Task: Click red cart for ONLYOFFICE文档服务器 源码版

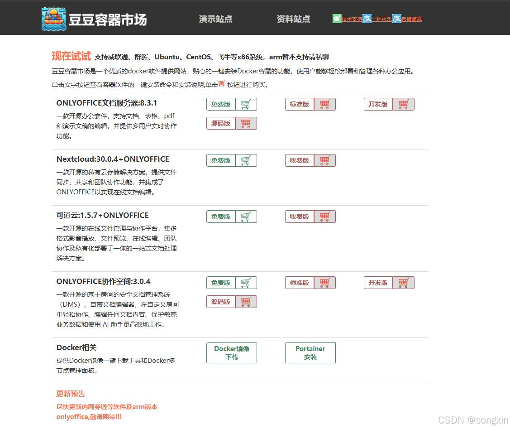Action: (x=246, y=123)
